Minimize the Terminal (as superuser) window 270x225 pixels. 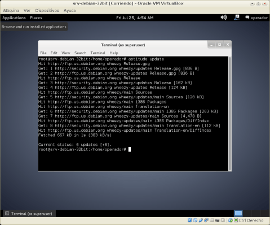tap(211, 45)
